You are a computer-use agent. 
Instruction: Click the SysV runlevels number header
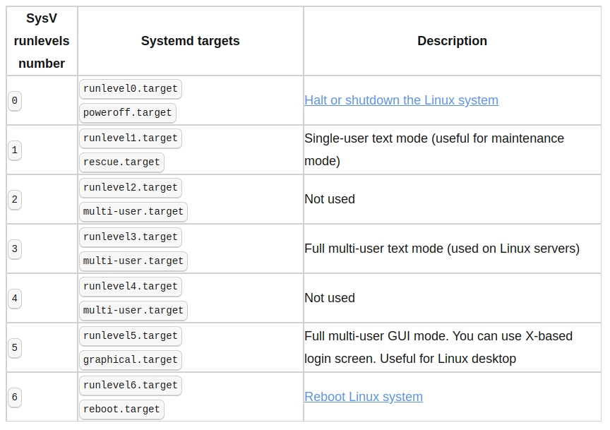42,41
